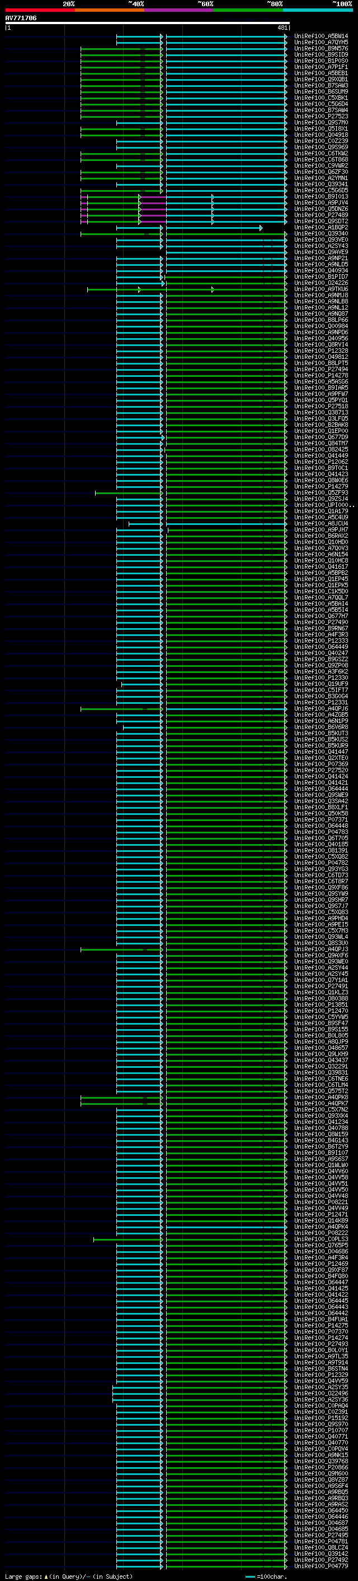Click the purple ~60% identity legend segment

[180, 10]
